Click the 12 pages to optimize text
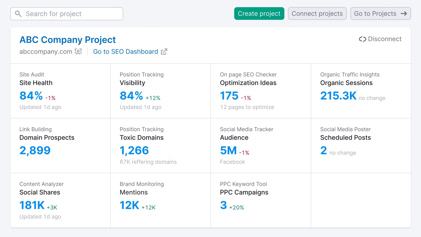421x237 pixels. tap(247, 107)
